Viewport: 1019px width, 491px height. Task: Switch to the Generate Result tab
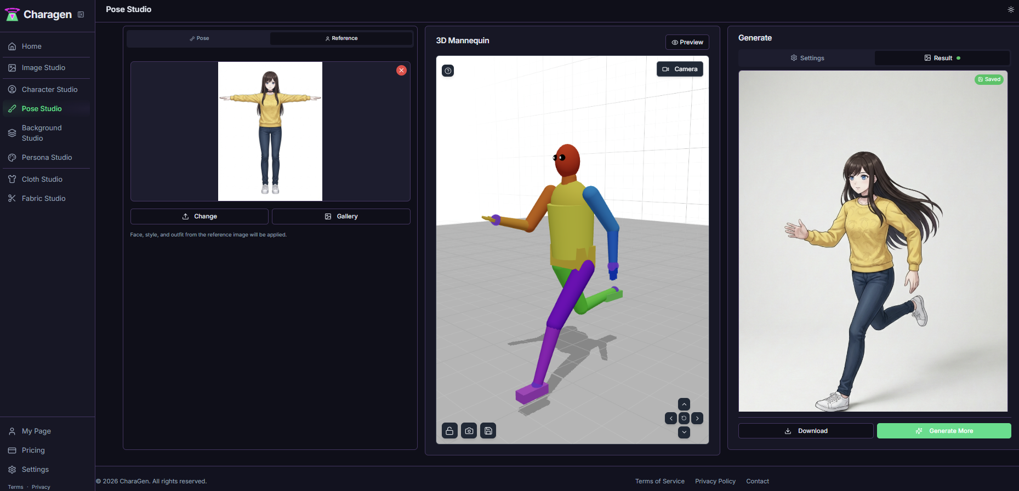942,58
